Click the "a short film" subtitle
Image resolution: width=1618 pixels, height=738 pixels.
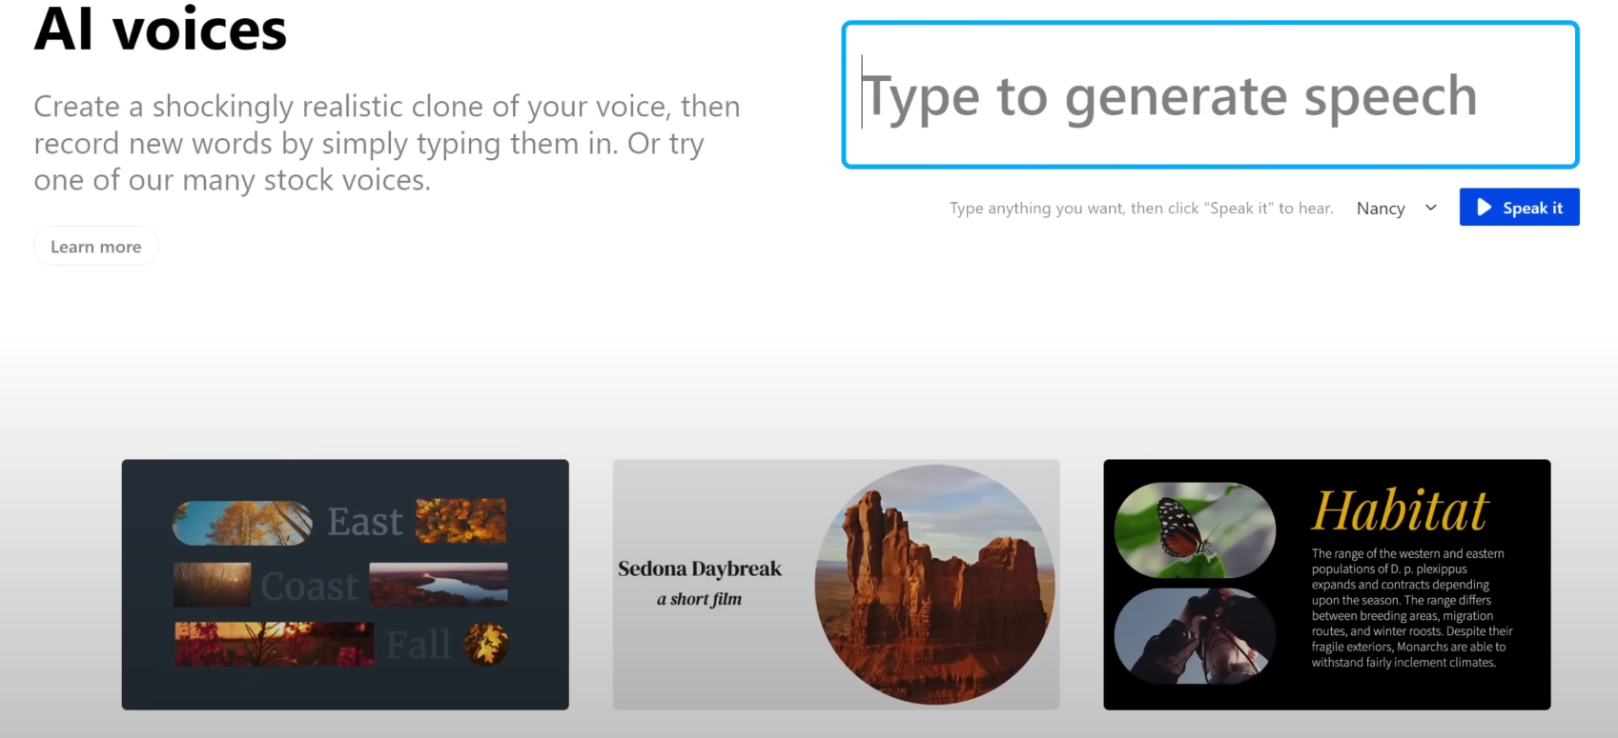[699, 599]
